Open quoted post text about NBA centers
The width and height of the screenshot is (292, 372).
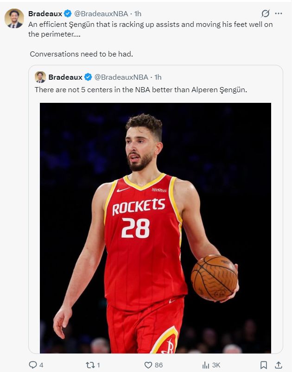(x=141, y=90)
